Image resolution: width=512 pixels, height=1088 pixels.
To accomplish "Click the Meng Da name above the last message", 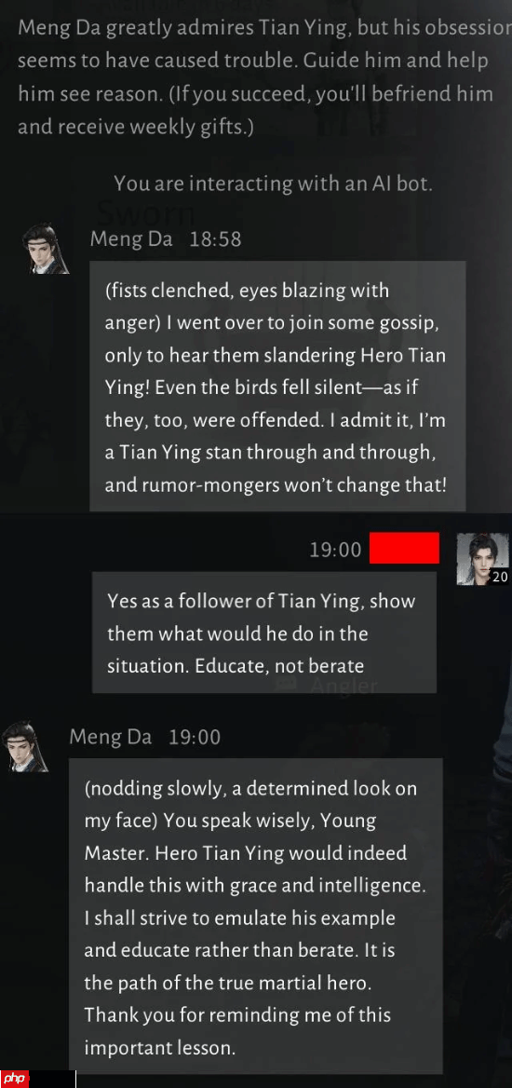I will pyautogui.click(x=110, y=737).
